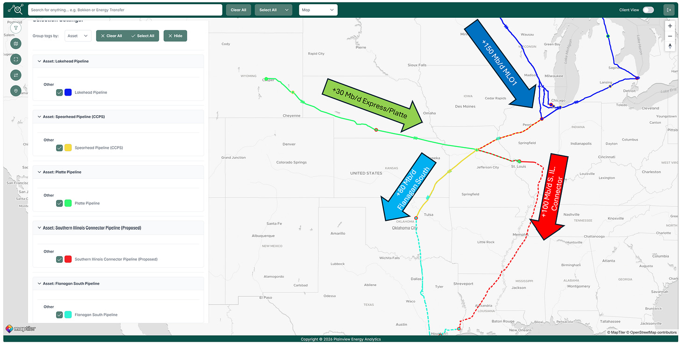680x343 pixels.
Task: Click Clear All in the settings panel
Action: point(112,36)
